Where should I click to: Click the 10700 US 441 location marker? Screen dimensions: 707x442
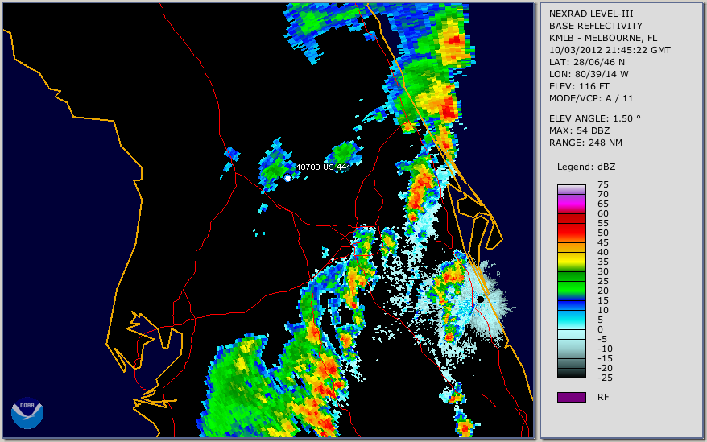point(287,178)
